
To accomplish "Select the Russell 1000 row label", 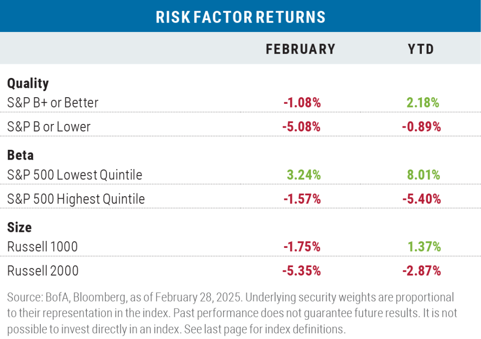I will (42, 247).
